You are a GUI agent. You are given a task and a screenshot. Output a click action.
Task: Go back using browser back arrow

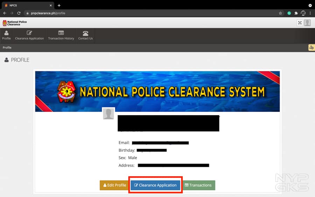pyautogui.click(x=5, y=13)
